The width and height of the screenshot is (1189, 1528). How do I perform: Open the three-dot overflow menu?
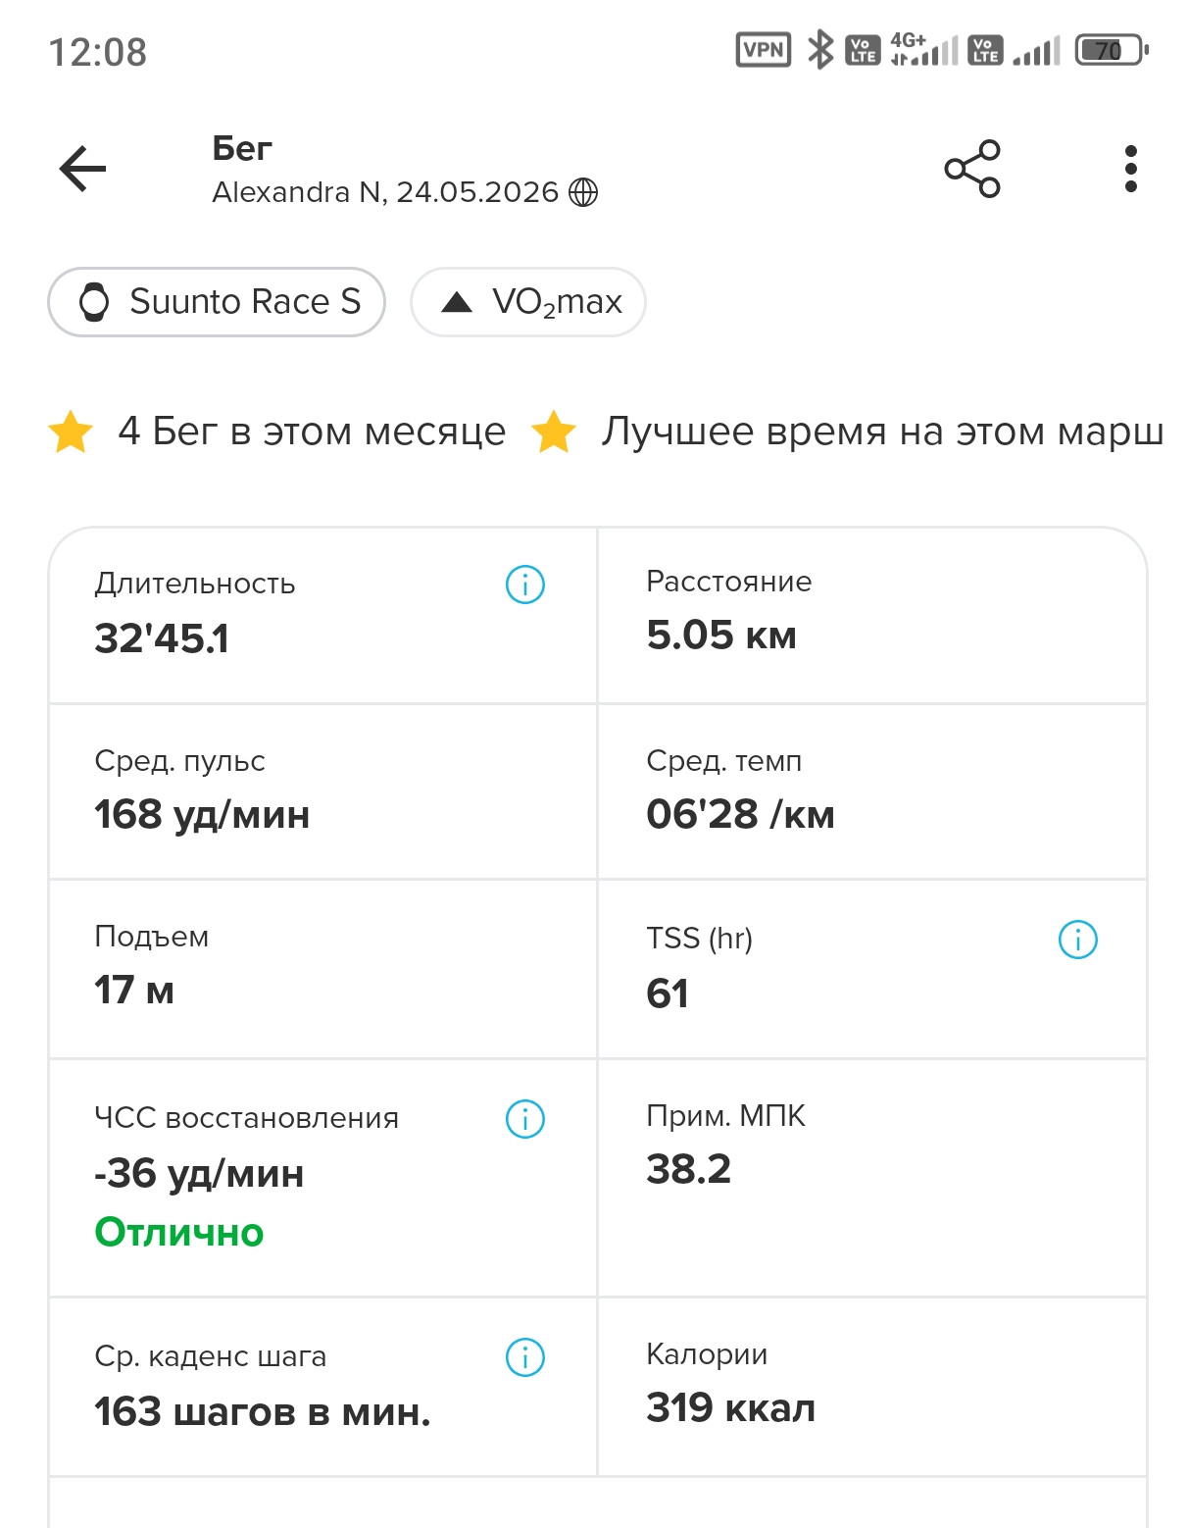point(1130,169)
